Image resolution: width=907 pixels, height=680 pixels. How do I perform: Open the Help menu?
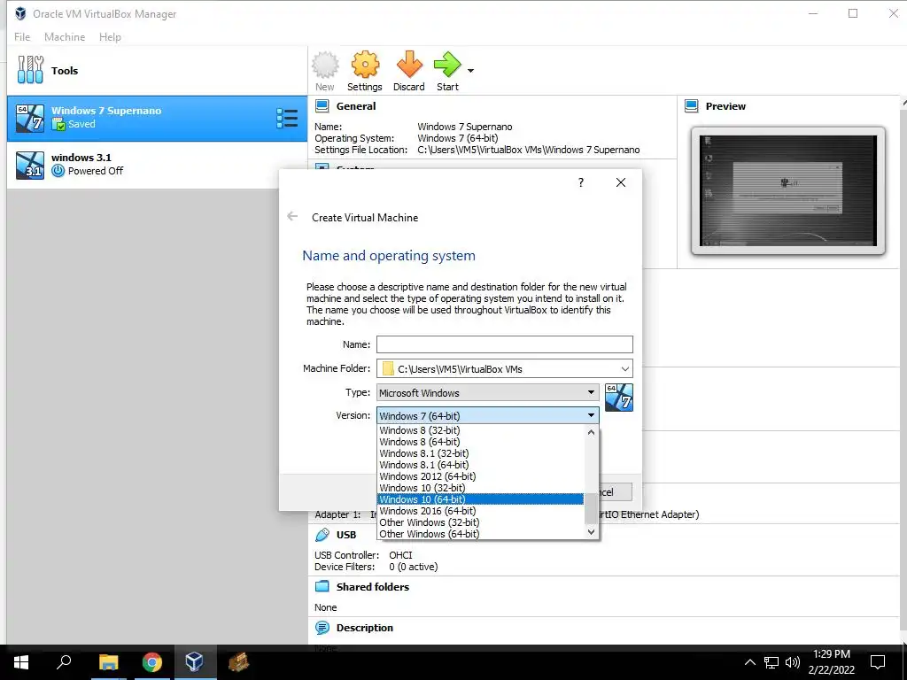(x=110, y=37)
